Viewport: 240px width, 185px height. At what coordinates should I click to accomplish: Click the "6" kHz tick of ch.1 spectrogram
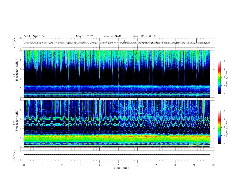(x=21, y=69)
